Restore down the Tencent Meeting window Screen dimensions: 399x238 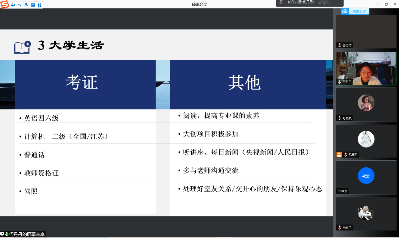tap(386, 4)
